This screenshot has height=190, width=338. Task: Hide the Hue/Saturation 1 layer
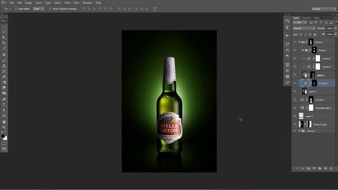(295, 108)
